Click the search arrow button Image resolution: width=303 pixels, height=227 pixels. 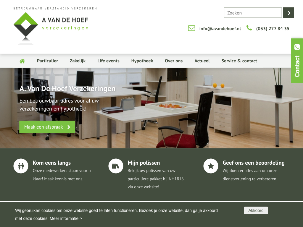pyautogui.click(x=289, y=13)
